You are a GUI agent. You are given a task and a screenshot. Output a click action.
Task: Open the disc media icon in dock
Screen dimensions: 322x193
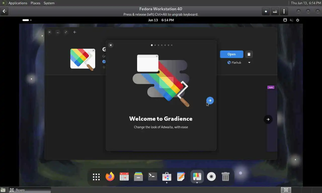coord(211,177)
